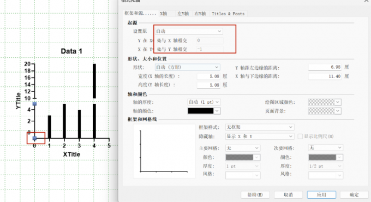
Task: Open the major grid 风格 dropdown
Action: coord(243,175)
